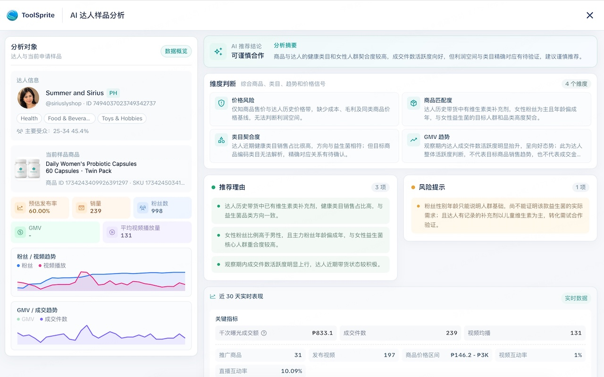This screenshot has width=604, height=377.
Task: Select the Toys & Hobbies category tag
Action: (122, 118)
